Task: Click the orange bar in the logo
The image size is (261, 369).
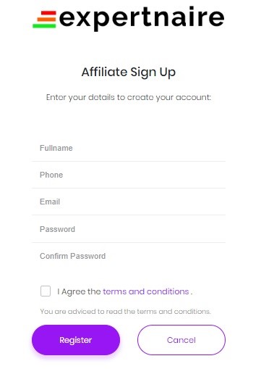Action: point(46,20)
